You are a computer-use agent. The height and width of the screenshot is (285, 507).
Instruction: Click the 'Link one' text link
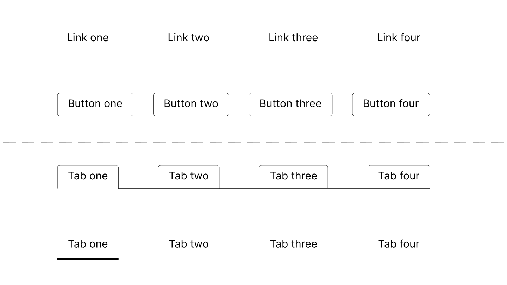pos(88,38)
